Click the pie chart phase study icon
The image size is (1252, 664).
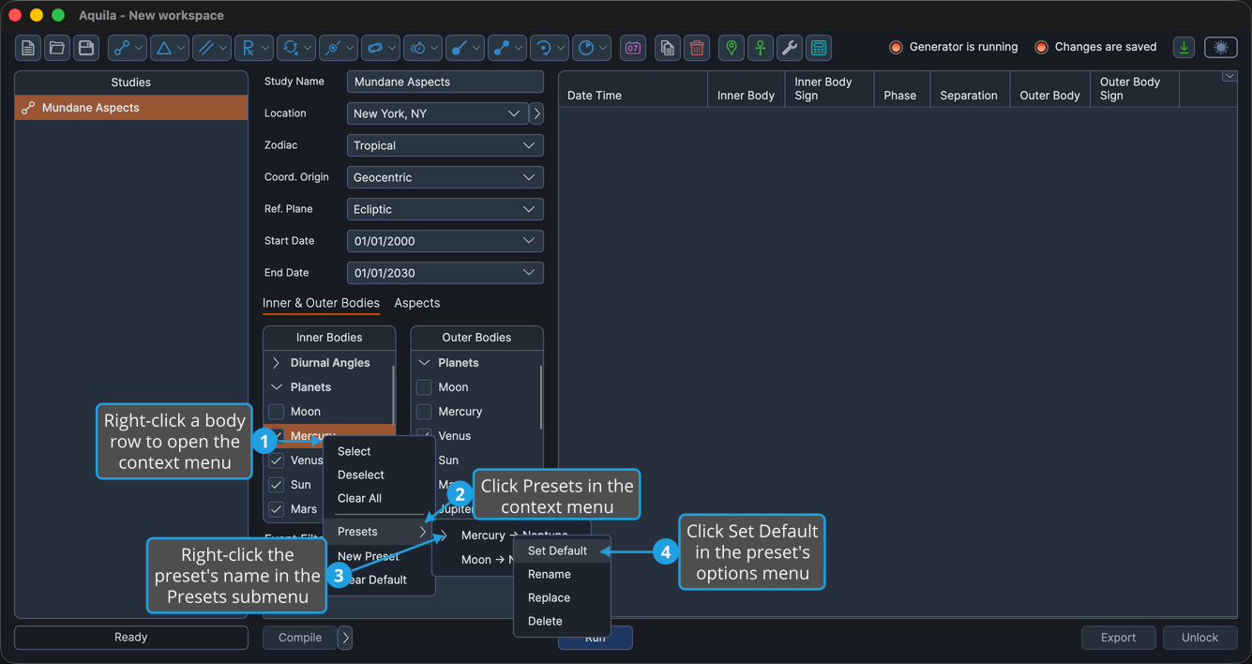click(x=592, y=48)
